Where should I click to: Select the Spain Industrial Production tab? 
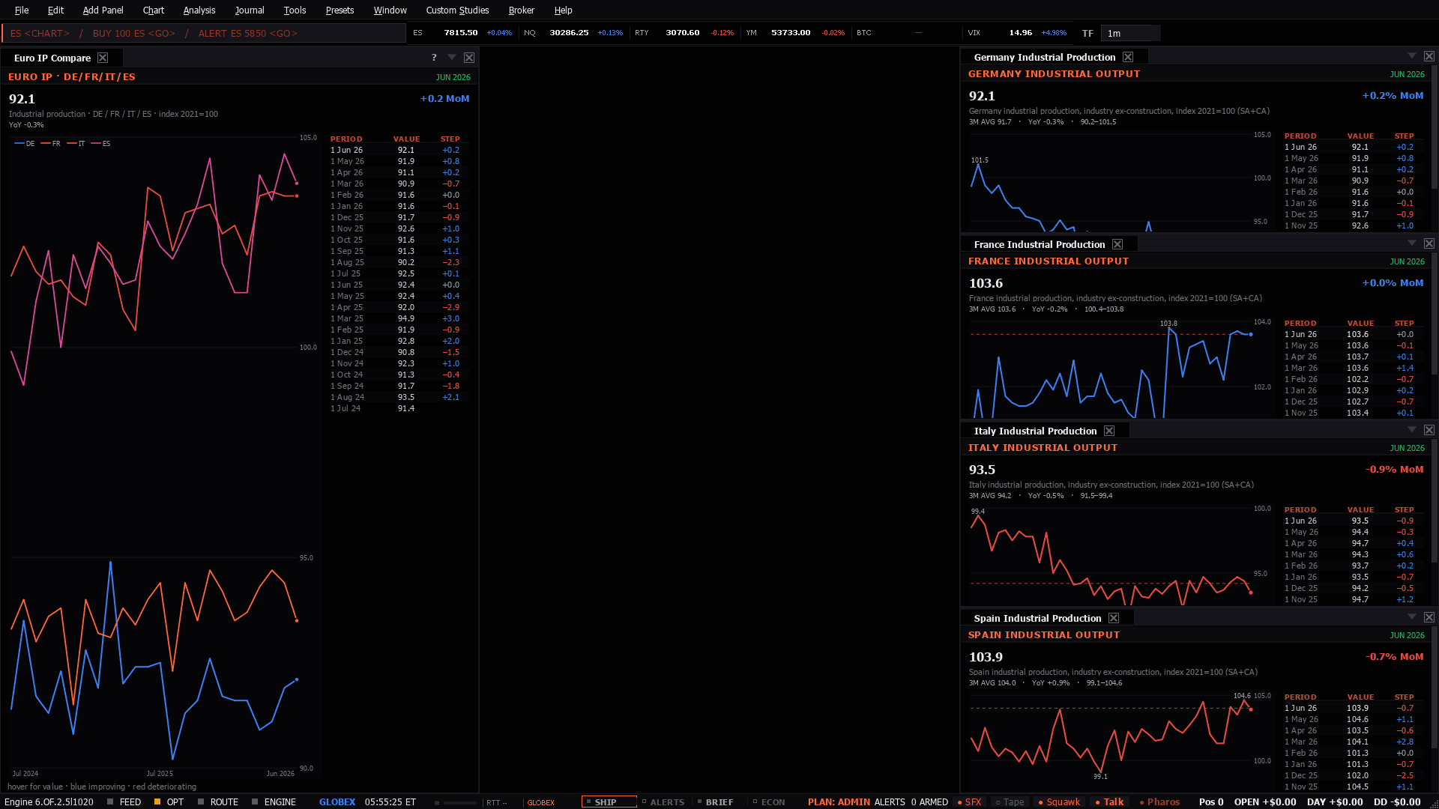pyautogui.click(x=1037, y=618)
